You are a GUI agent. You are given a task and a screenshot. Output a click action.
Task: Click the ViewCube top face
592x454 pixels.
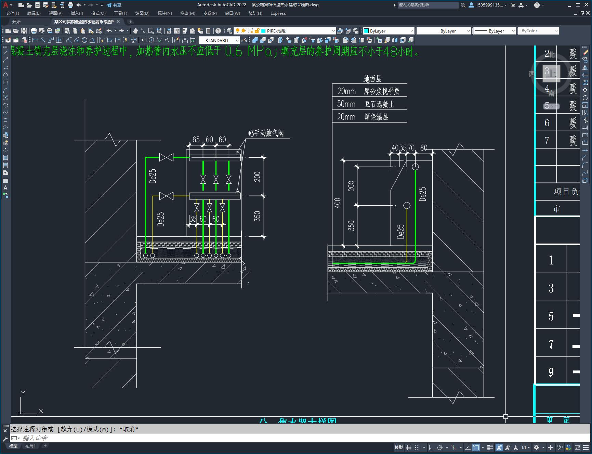[x=552, y=73]
